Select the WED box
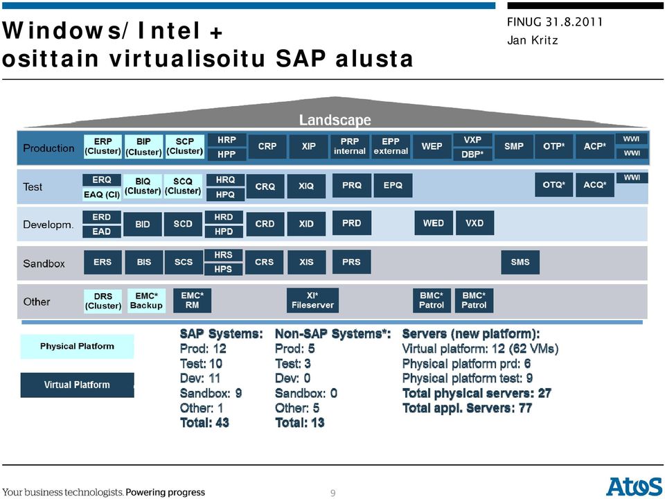This screenshot has height=499, width=665. [434, 223]
